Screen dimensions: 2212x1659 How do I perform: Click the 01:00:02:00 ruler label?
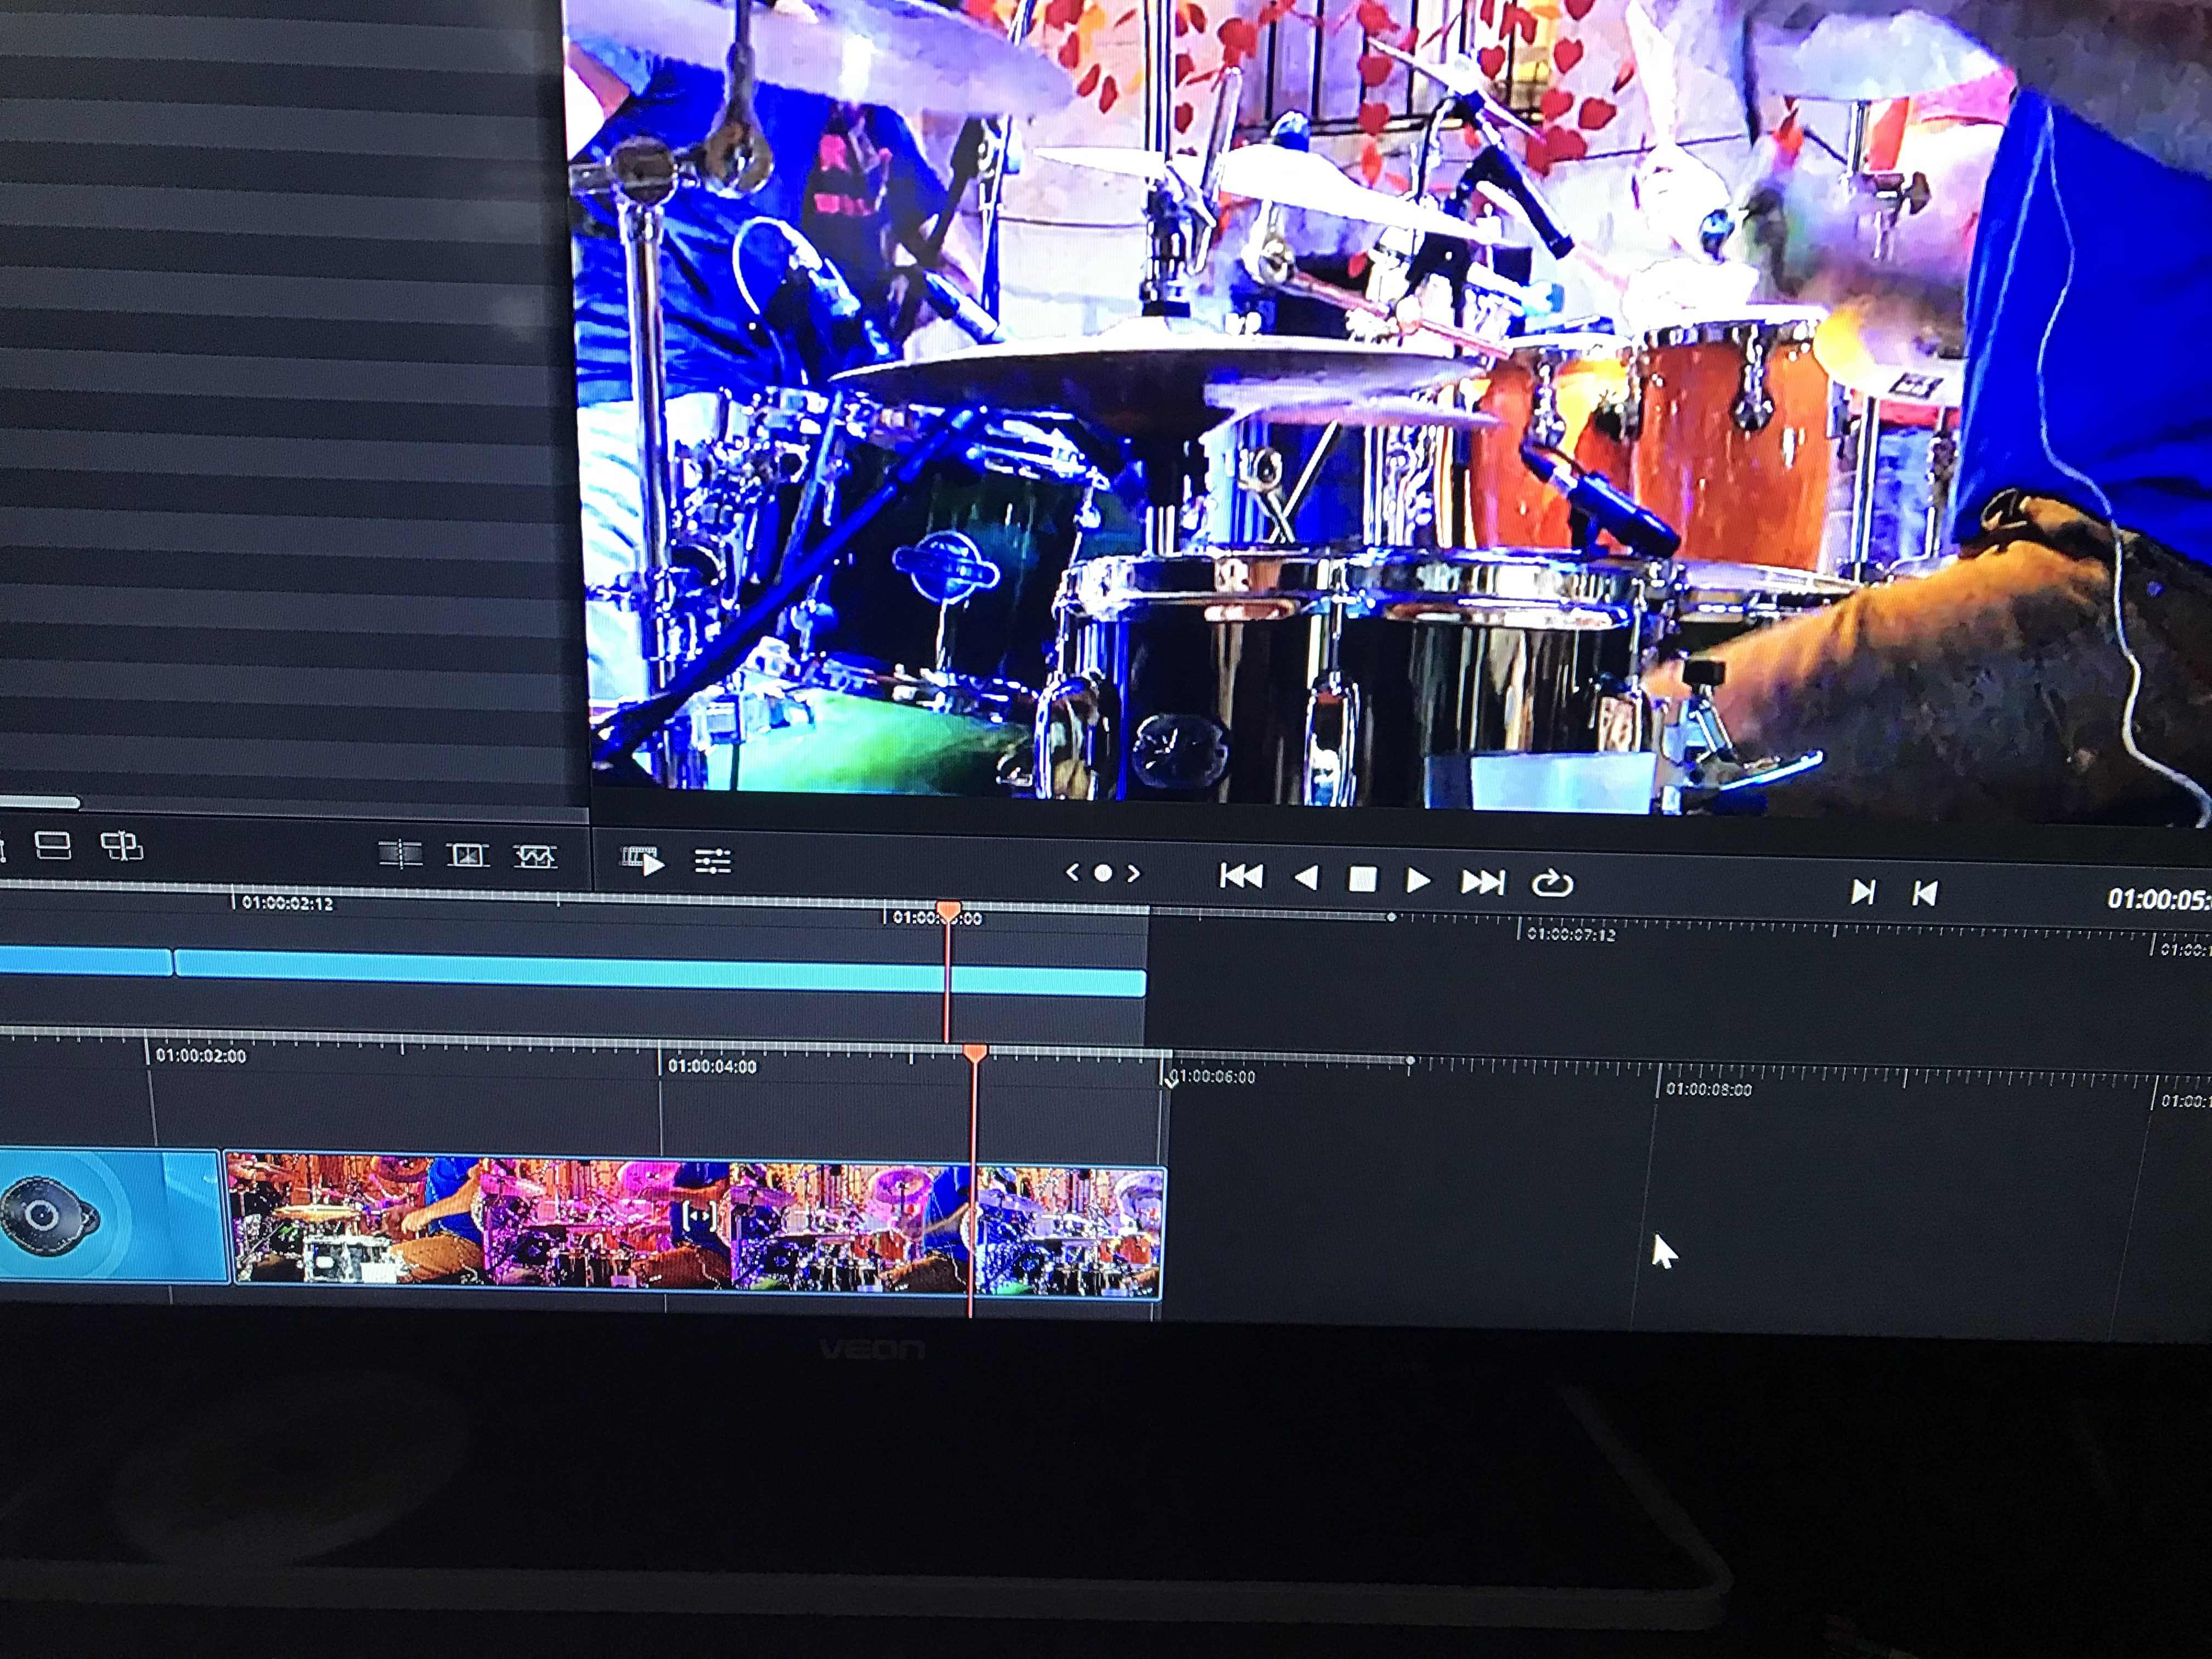[200, 1056]
